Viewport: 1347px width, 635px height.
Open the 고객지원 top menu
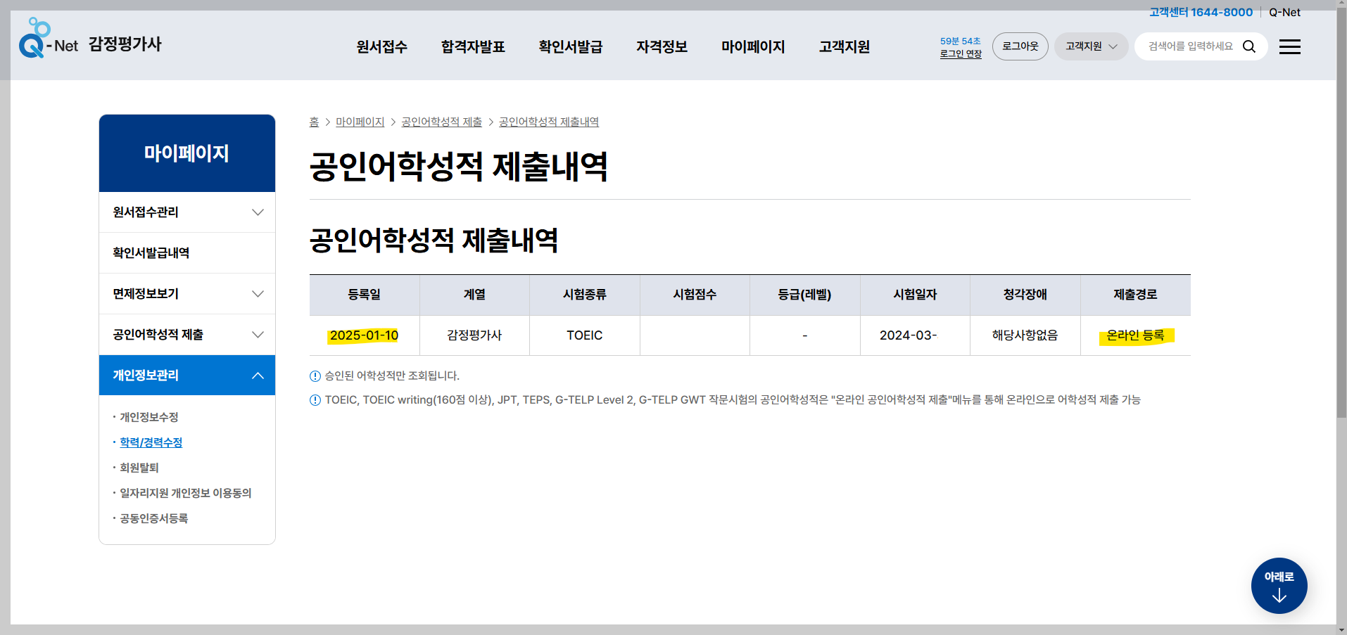coord(845,46)
